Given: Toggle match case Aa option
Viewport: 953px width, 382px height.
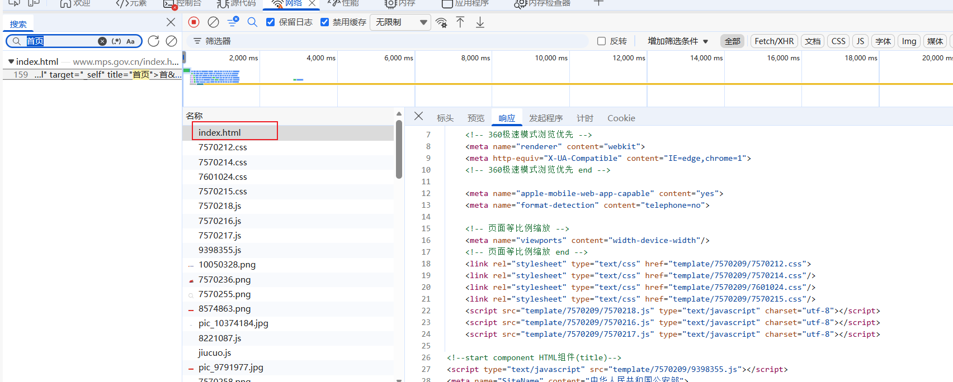Looking at the screenshot, I should [130, 41].
